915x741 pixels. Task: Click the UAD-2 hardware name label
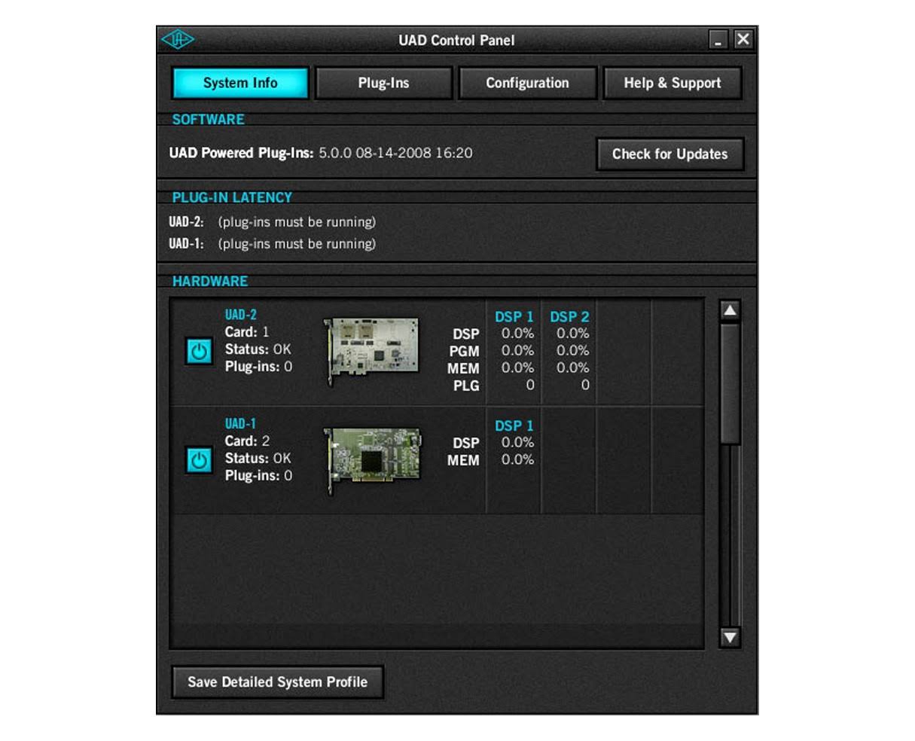point(240,315)
